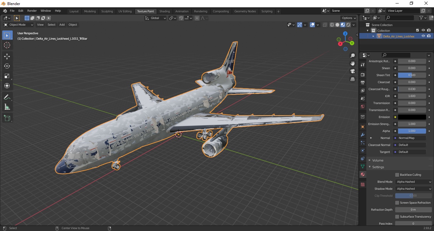Image resolution: width=434 pixels, height=231 pixels.
Task: Add a new workspace with plus button
Action: click(278, 11)
